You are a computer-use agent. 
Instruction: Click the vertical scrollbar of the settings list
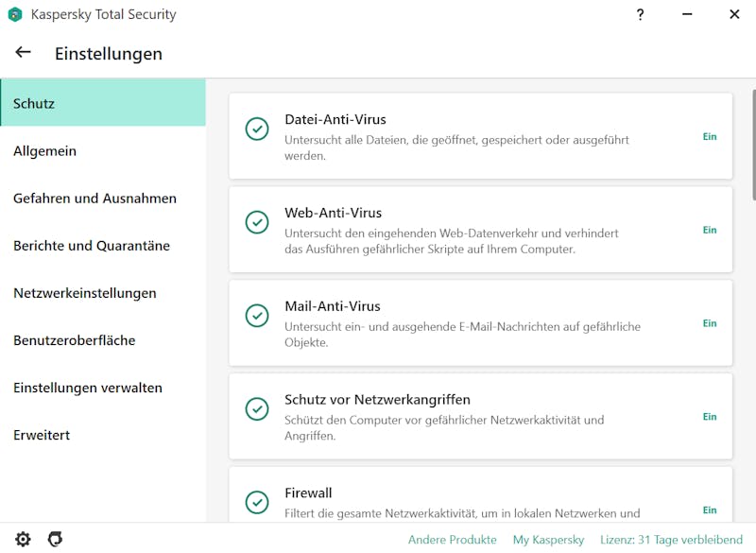pos(753,145)
